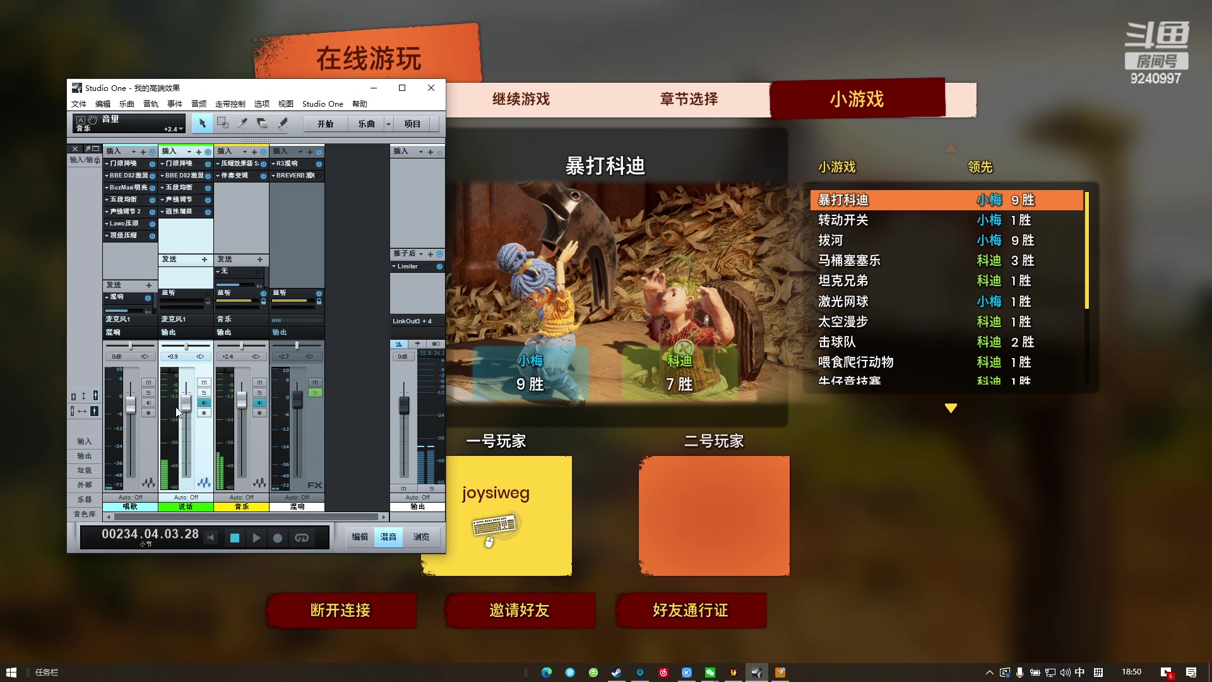The width and height of the screenshot is (1212, 682).
Task: Open 插入 dropdown arrow on 唱歌 channel
Action: click(x=133, y=152)
